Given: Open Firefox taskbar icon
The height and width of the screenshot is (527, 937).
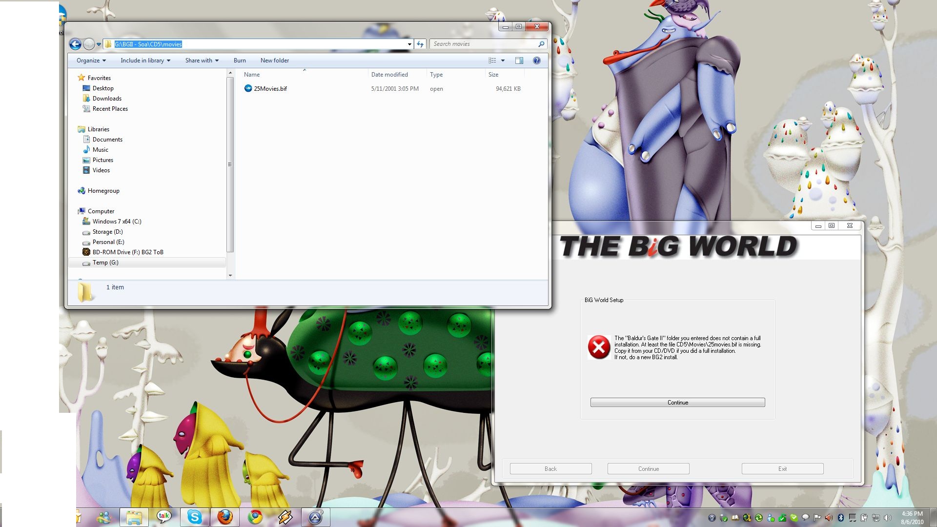Looking at the screenshot, I should tap(224, 517).
